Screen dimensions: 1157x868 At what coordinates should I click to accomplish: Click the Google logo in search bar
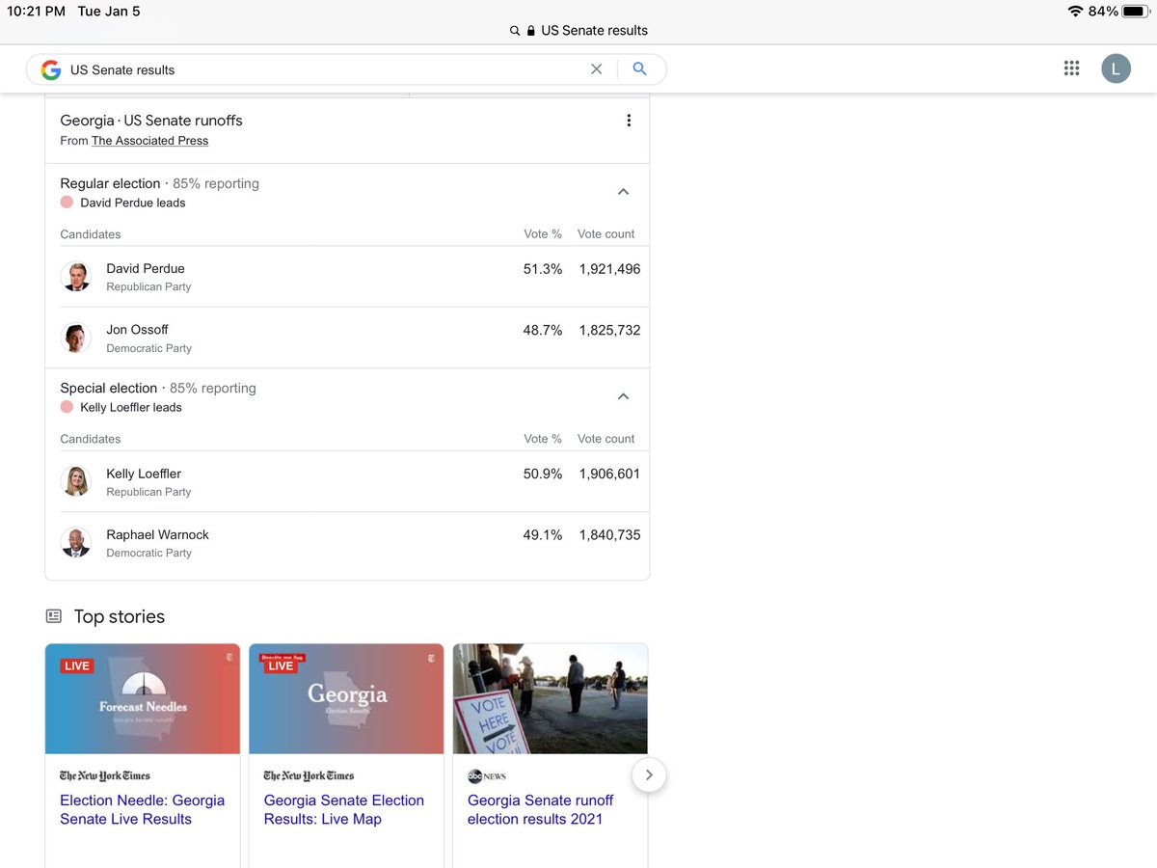point(51,69)
